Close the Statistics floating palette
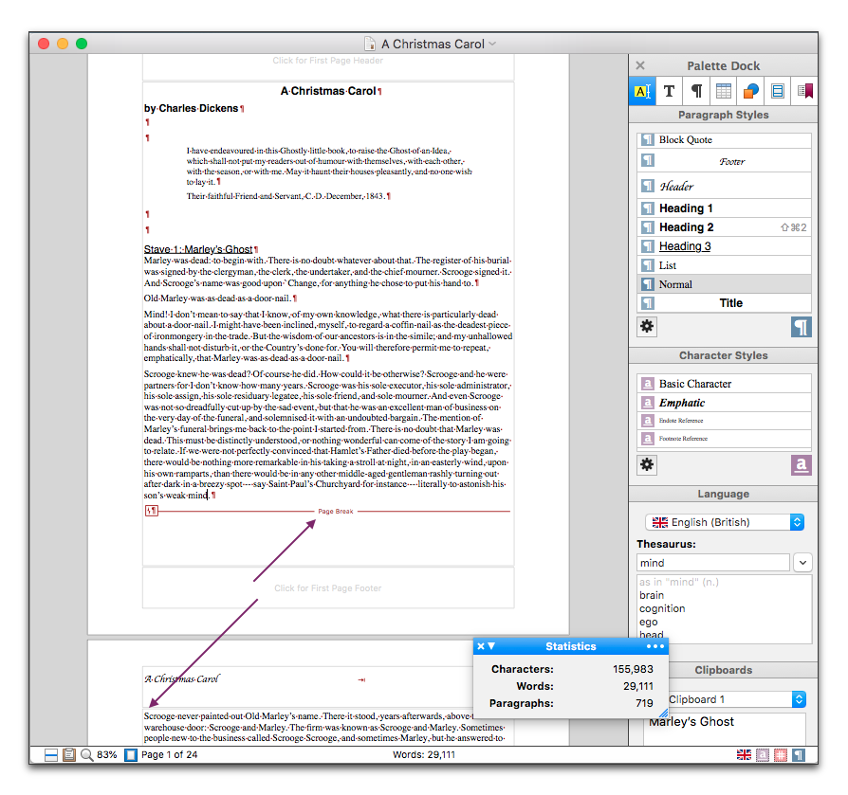 [481, 646]
